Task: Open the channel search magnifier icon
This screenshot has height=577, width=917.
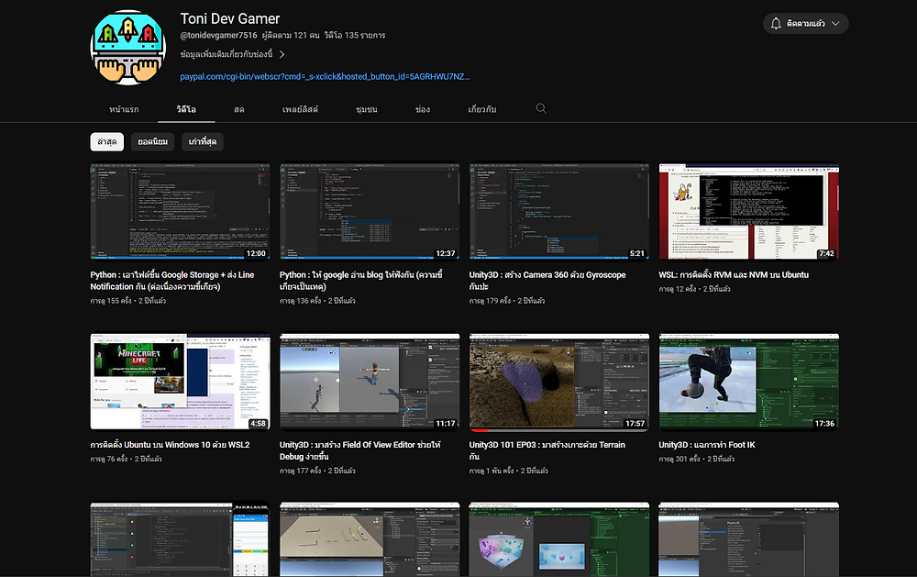Action: pos(541,108)
